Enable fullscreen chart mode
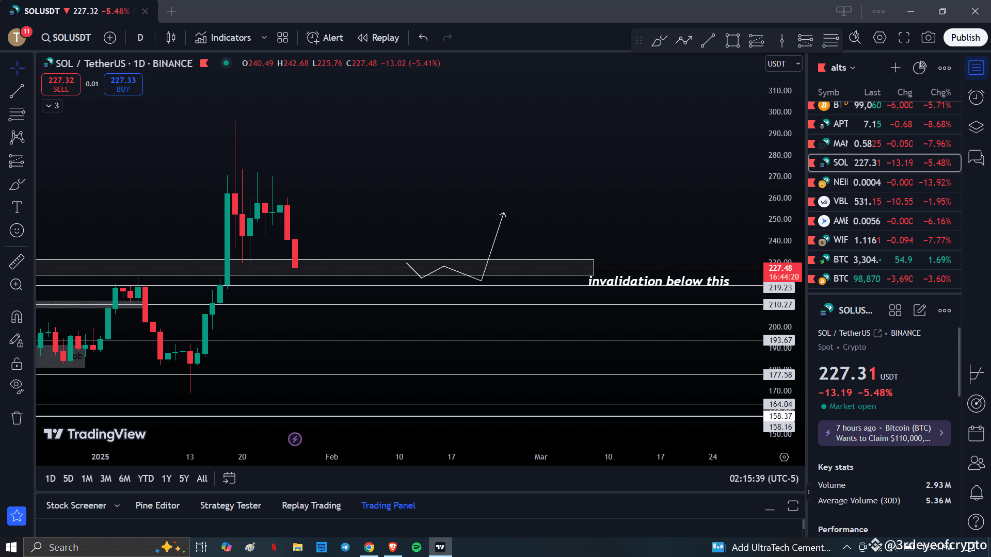 tap(904, 37)
